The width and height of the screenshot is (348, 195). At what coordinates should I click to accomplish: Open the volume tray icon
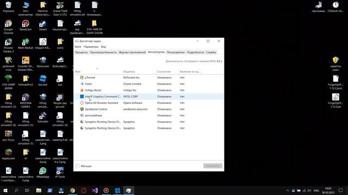point(309,190)
